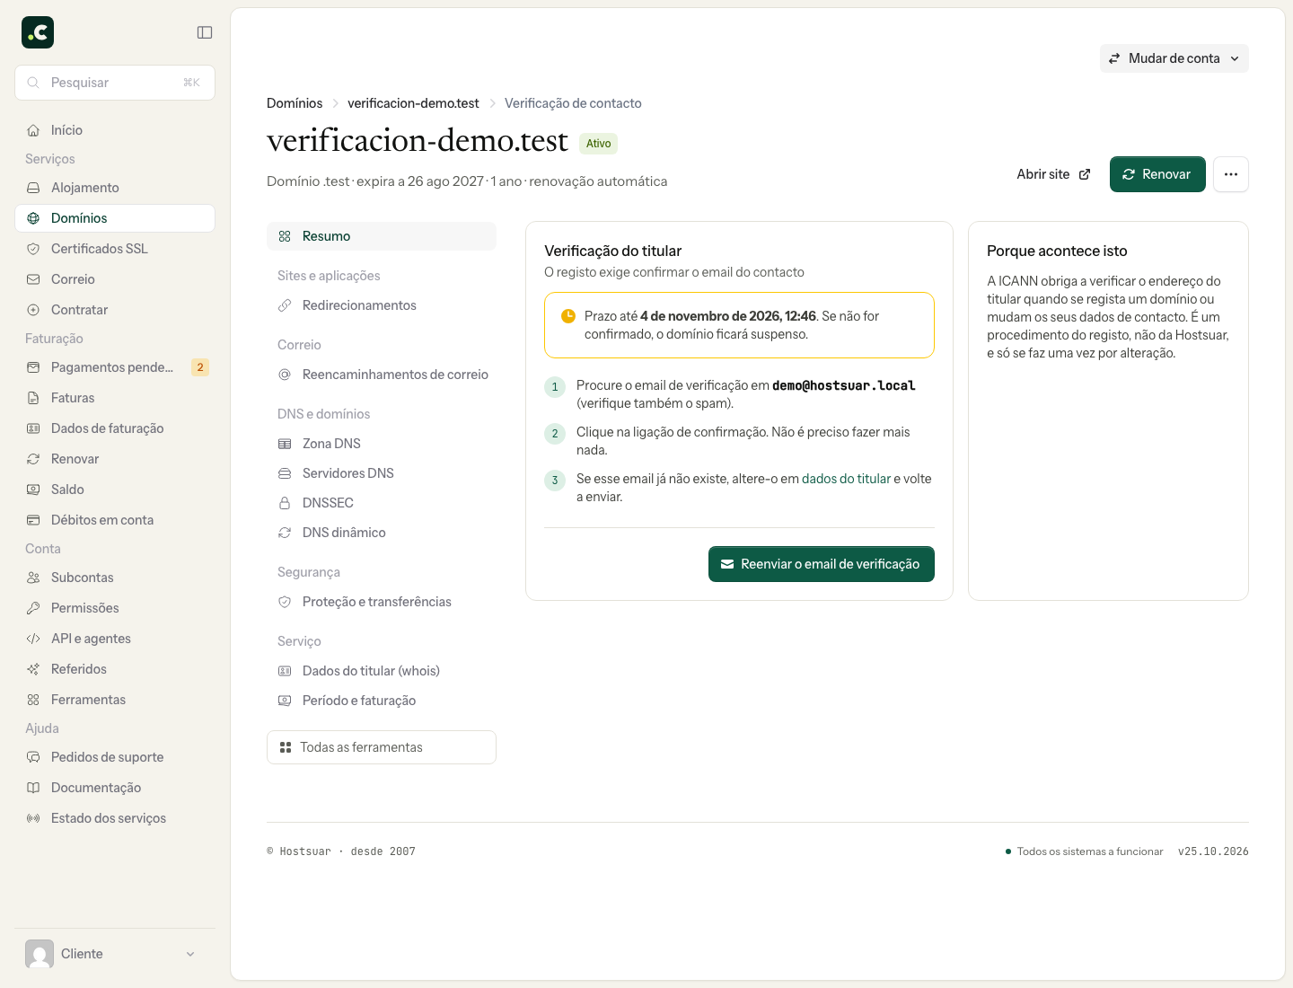The height and width of the screenshot is (988, 1293).
Task: Open Reencaminhamentos de correio
Action: 382,375
